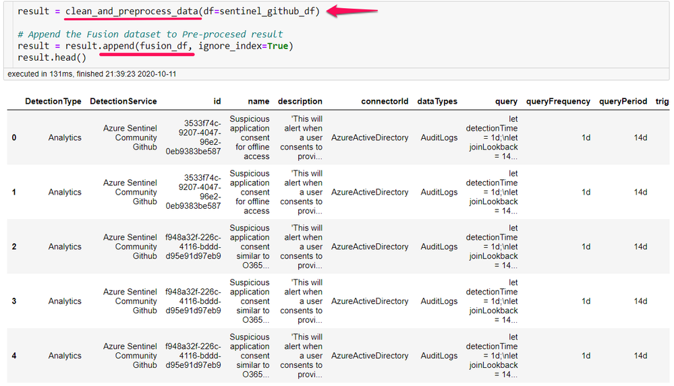The height and width of the screenshot is (386, 674).
Task: Click queryPeriod 14d in row 4
Action: (x=640, y=356)
